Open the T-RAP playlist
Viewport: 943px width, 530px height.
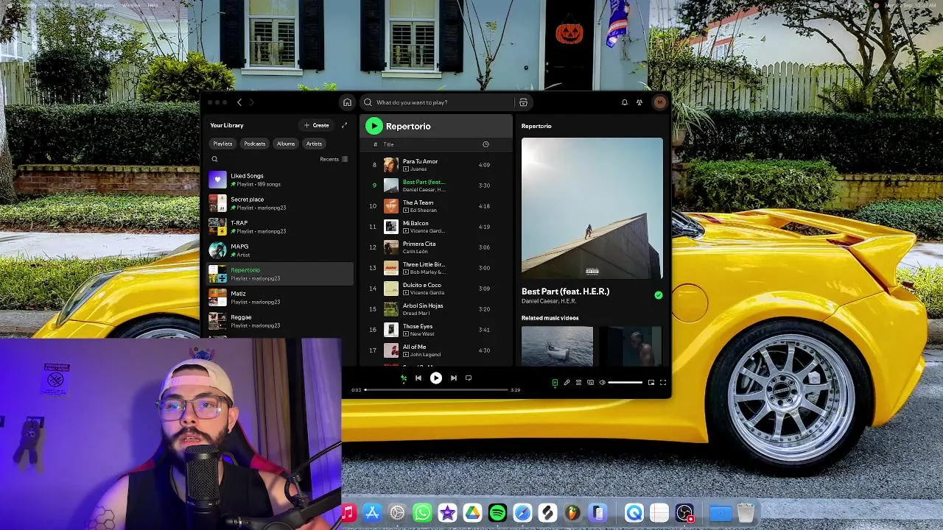(280, 227)
